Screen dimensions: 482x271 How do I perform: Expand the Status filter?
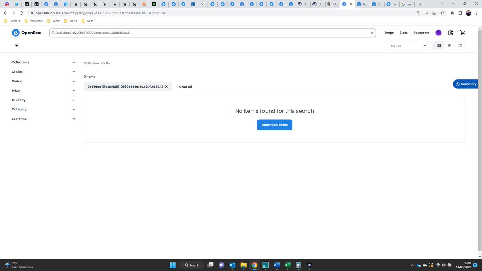pyautogui.click(x=43, y=81)
